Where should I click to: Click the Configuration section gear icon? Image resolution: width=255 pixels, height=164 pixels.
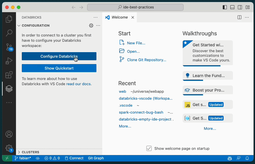click(x=91, y=25)
